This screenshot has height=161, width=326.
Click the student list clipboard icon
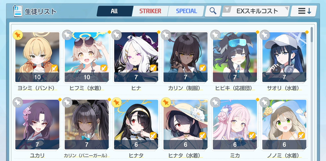(x=18, y=11)
